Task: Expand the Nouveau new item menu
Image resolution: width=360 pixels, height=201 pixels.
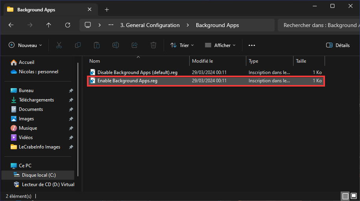Action: coord(25,45)
